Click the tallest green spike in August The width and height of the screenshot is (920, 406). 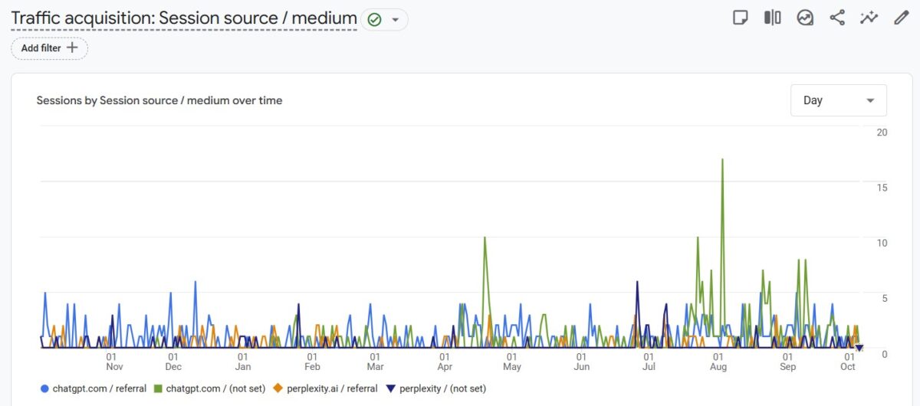point(722,160)
